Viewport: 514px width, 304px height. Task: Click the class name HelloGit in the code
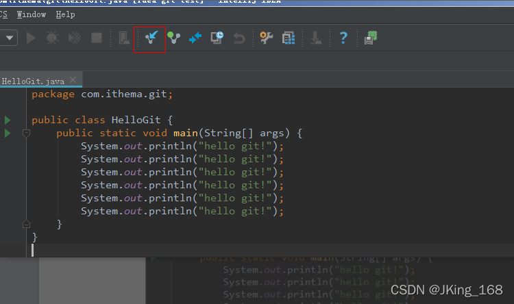tap(136, 120)
